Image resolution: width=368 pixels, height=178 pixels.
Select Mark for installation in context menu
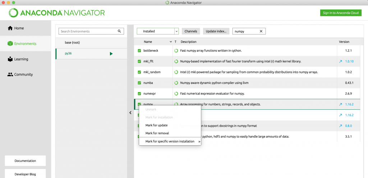pos(159,117)
